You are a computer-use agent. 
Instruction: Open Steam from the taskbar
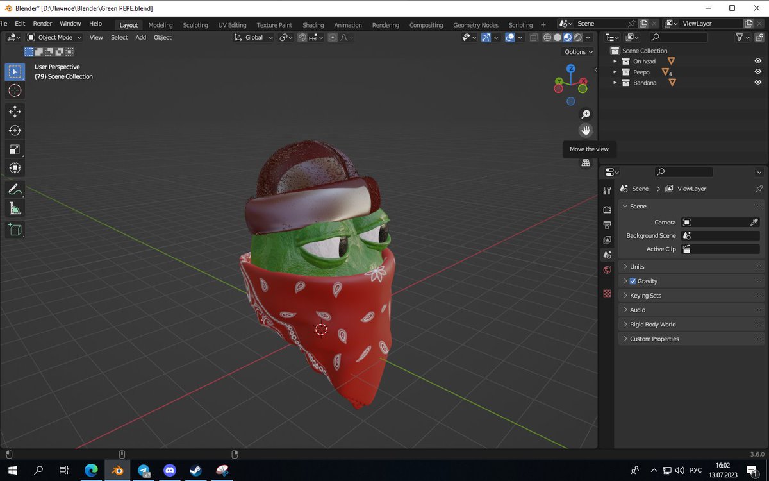click(x=195, y=471)
